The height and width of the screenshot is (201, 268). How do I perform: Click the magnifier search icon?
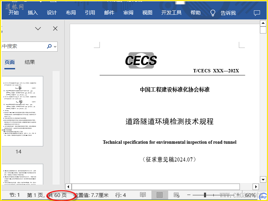click(x=49, y=46)
